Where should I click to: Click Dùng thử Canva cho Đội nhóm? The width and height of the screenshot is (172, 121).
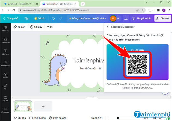pos(88,18)
